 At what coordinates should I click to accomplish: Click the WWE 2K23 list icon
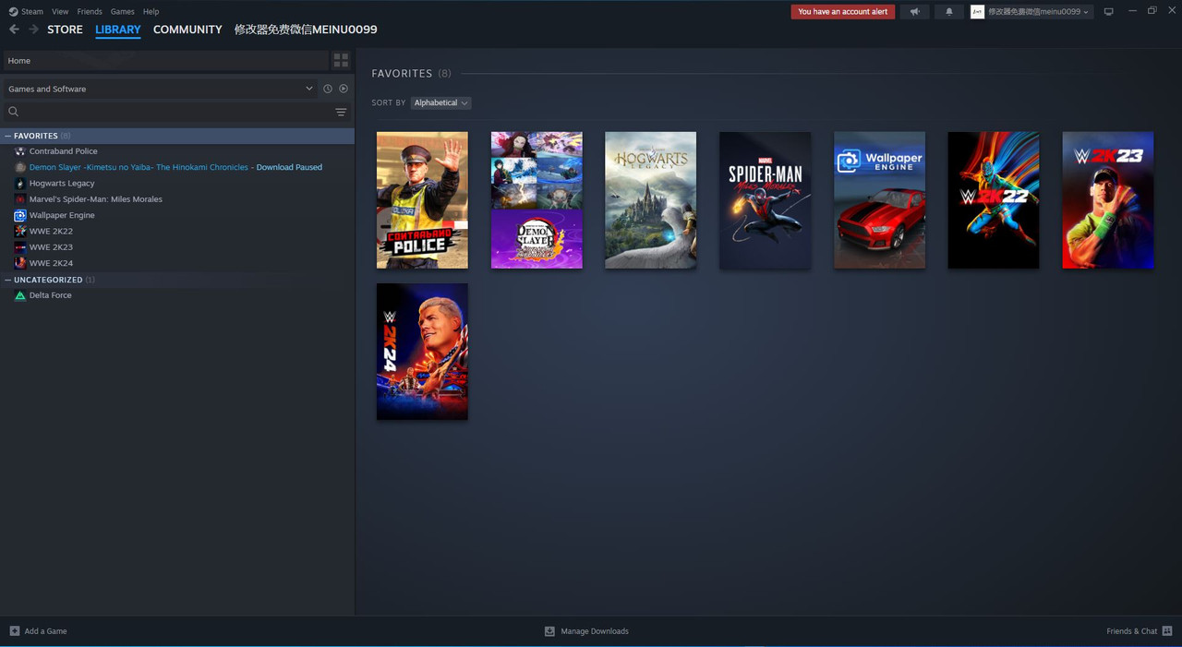click(20, 247)
